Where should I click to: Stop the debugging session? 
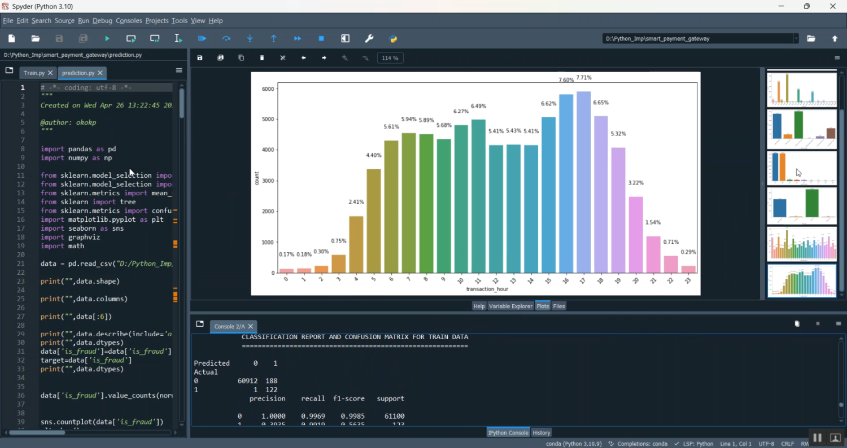[321, 38]
